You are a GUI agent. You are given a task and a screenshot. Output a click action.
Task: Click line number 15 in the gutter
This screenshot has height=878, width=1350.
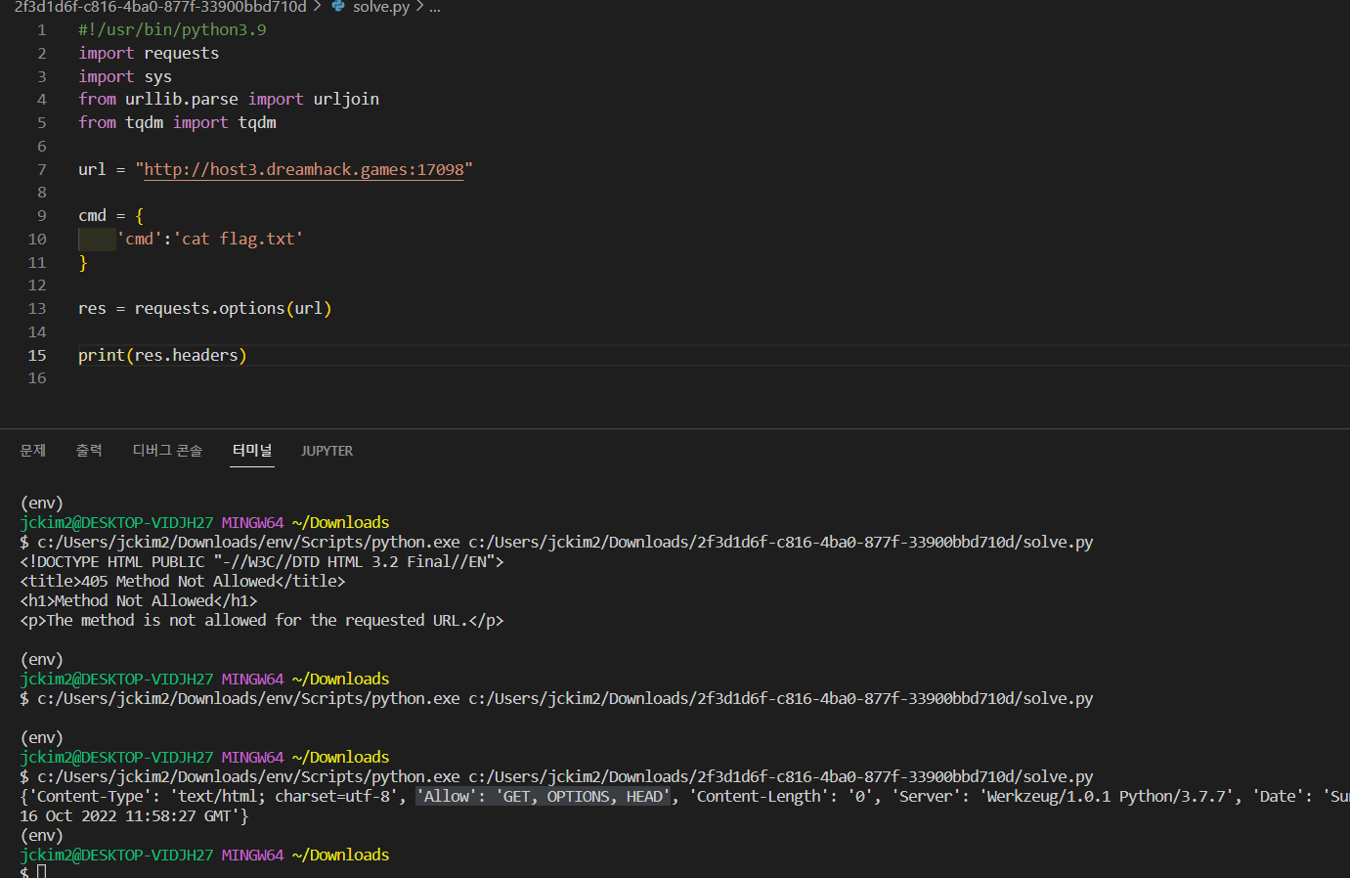37,356
